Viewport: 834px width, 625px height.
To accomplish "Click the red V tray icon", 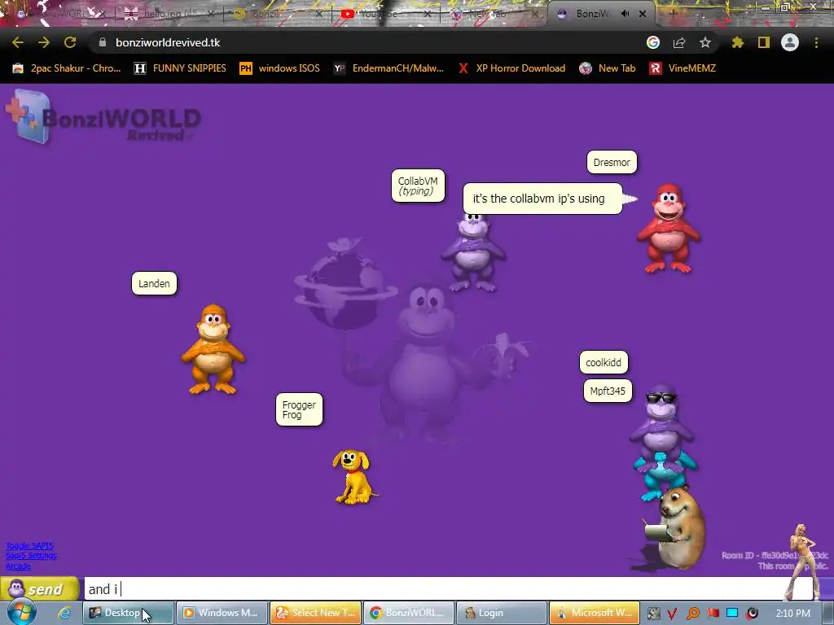I will click(672, 614).
